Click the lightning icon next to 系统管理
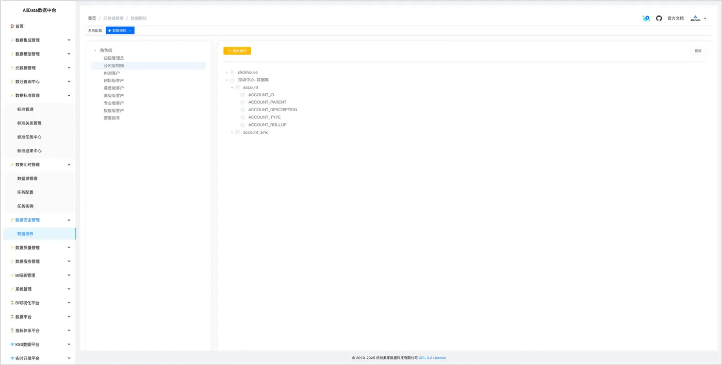 pos(12,289)
